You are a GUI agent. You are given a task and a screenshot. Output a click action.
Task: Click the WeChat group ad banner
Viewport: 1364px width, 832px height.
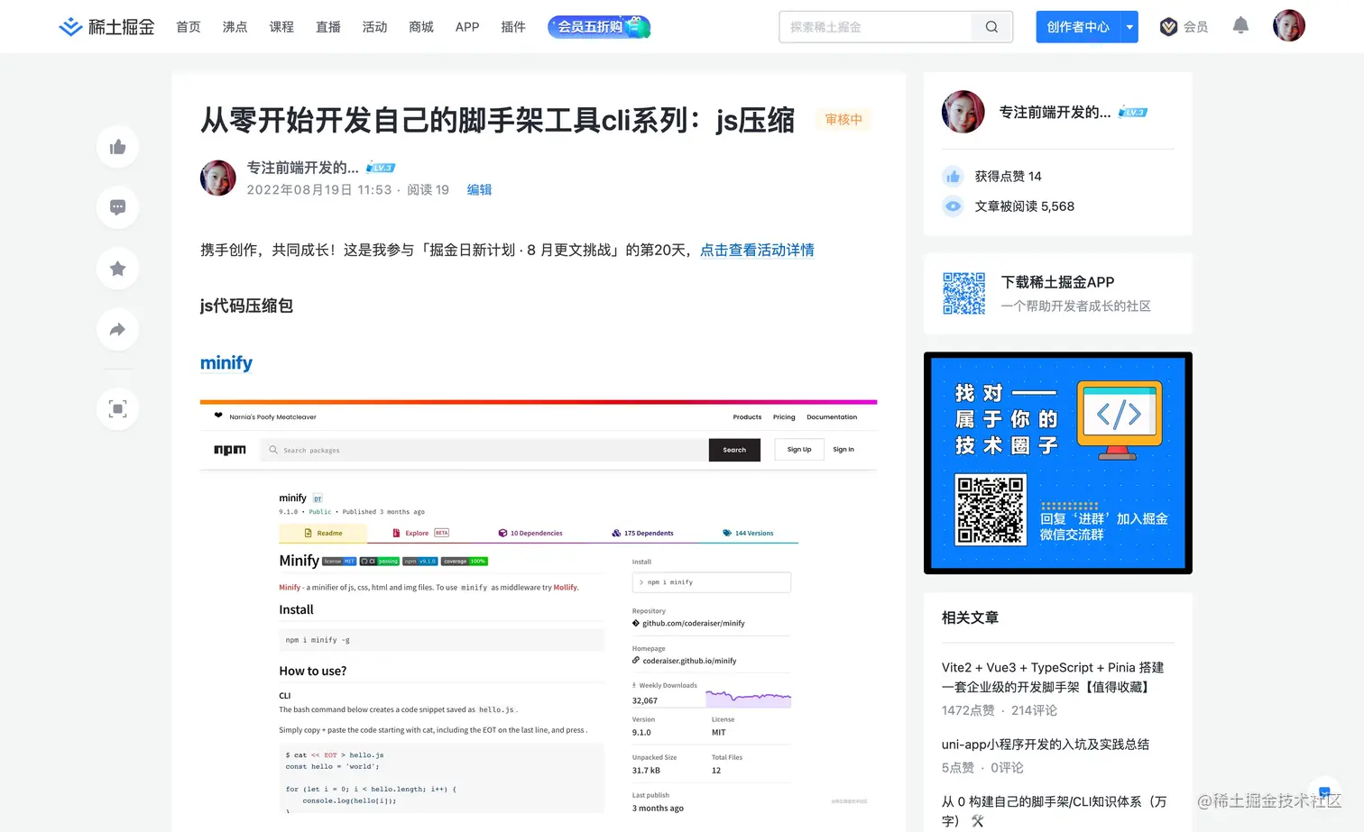click(1058, 462)
